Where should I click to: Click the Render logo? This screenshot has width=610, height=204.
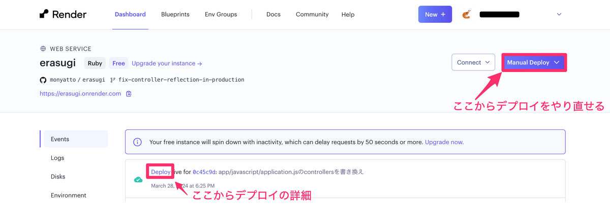(63, 14)
